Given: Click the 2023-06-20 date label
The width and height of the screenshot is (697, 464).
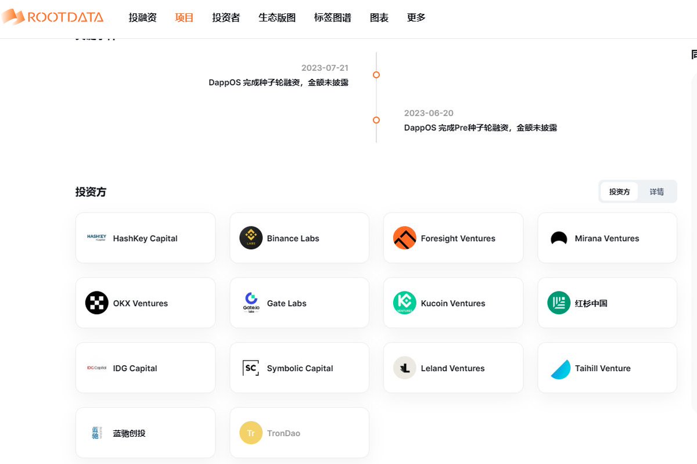Looking at the screenshot, I should click(x=429, y=113).
